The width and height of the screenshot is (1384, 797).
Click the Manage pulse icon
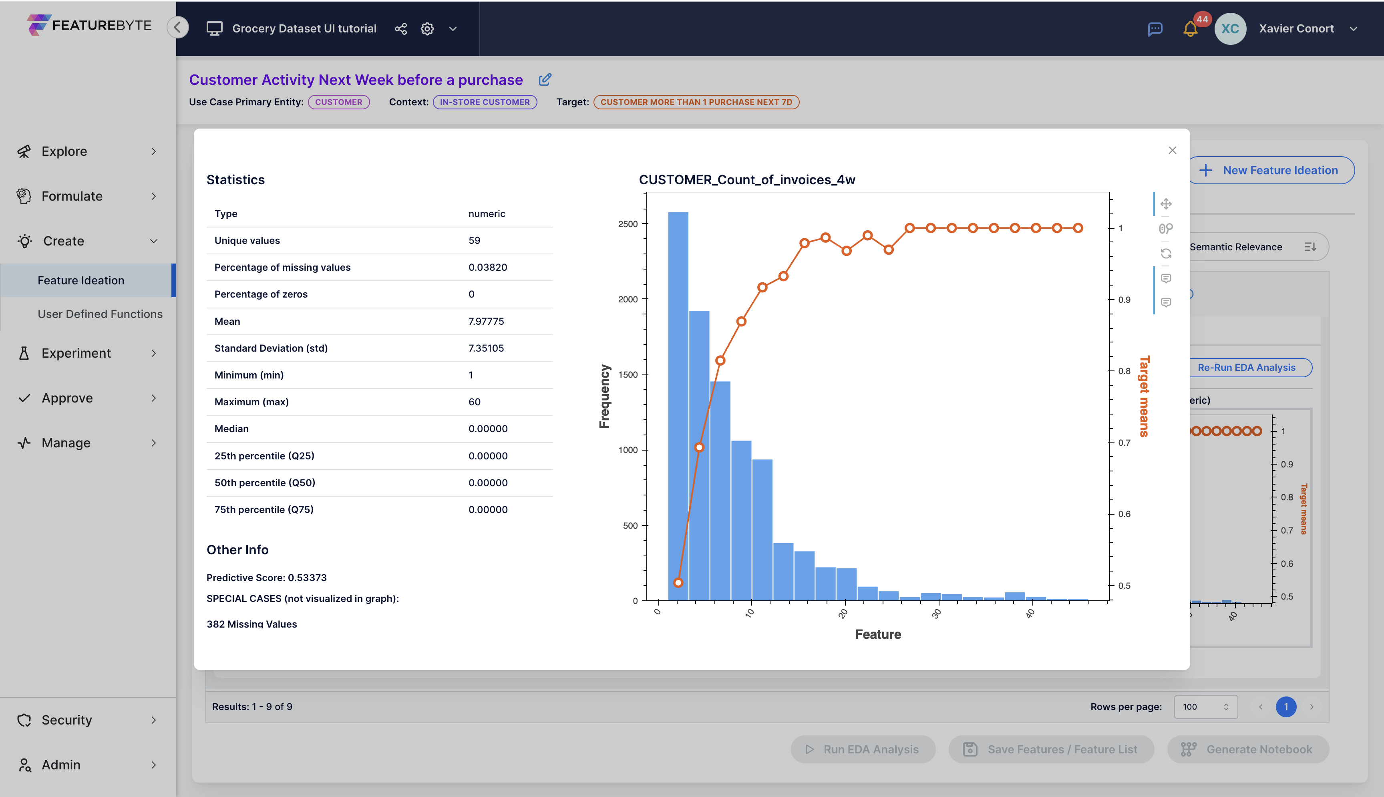(x=24, y=443)
